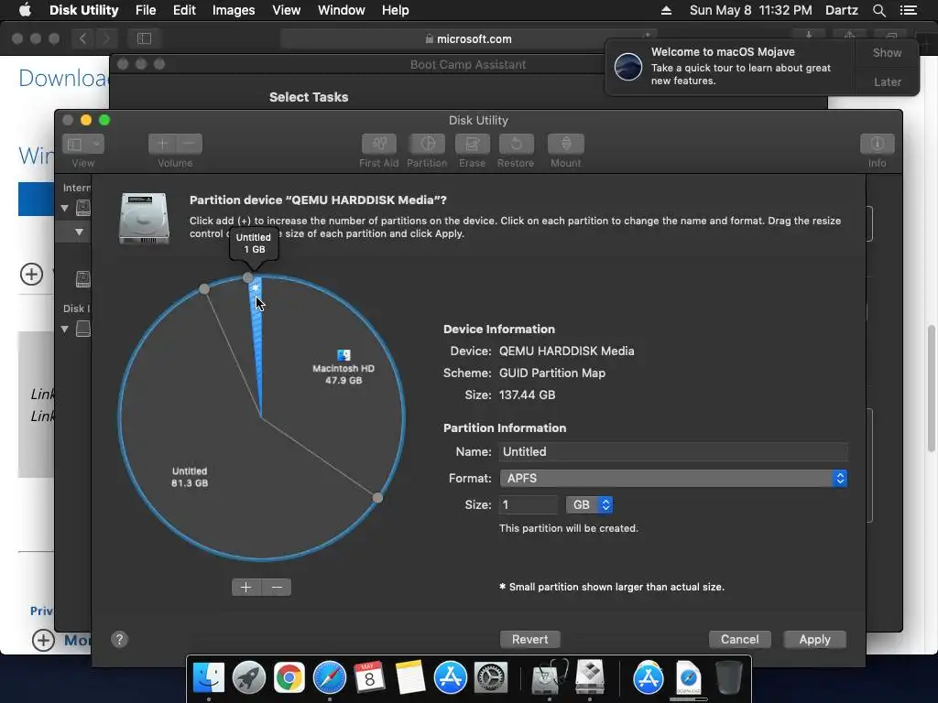This screenshot has height=703, width=938.
Task: Select the Untitled 81.3 GB pie segment
Action: click(189, 476)
